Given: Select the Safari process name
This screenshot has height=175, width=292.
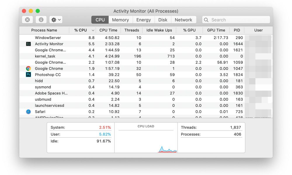Looking at the screenshot, I should 40,112.
